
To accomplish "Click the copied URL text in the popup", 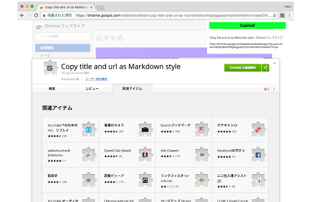I will (246, 45).
